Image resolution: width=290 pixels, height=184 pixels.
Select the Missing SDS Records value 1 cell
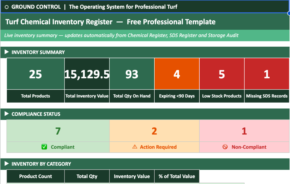[x=267, y=74]
